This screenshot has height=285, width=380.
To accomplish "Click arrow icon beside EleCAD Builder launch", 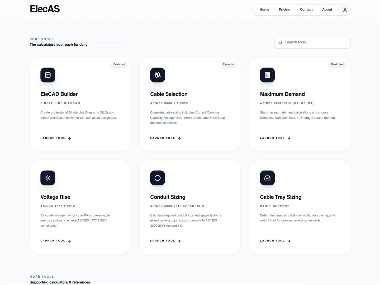I will coord(69,138).
